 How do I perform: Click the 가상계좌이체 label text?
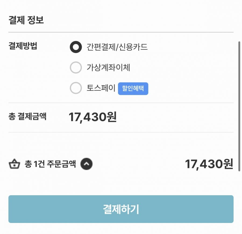point(108,68)
